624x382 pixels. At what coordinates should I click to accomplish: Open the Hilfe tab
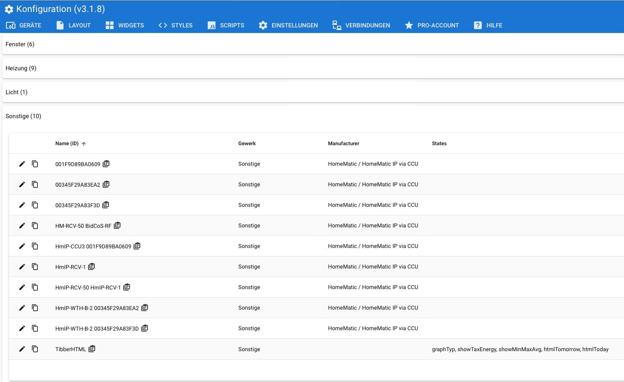coord(488,25)
